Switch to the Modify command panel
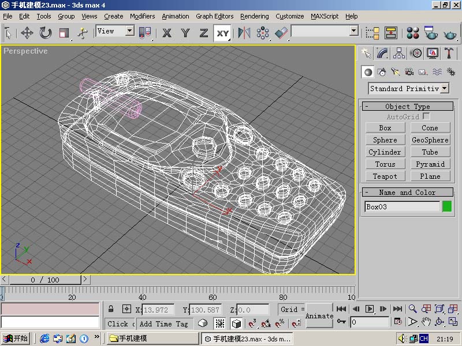 click(x=382, y=53)
